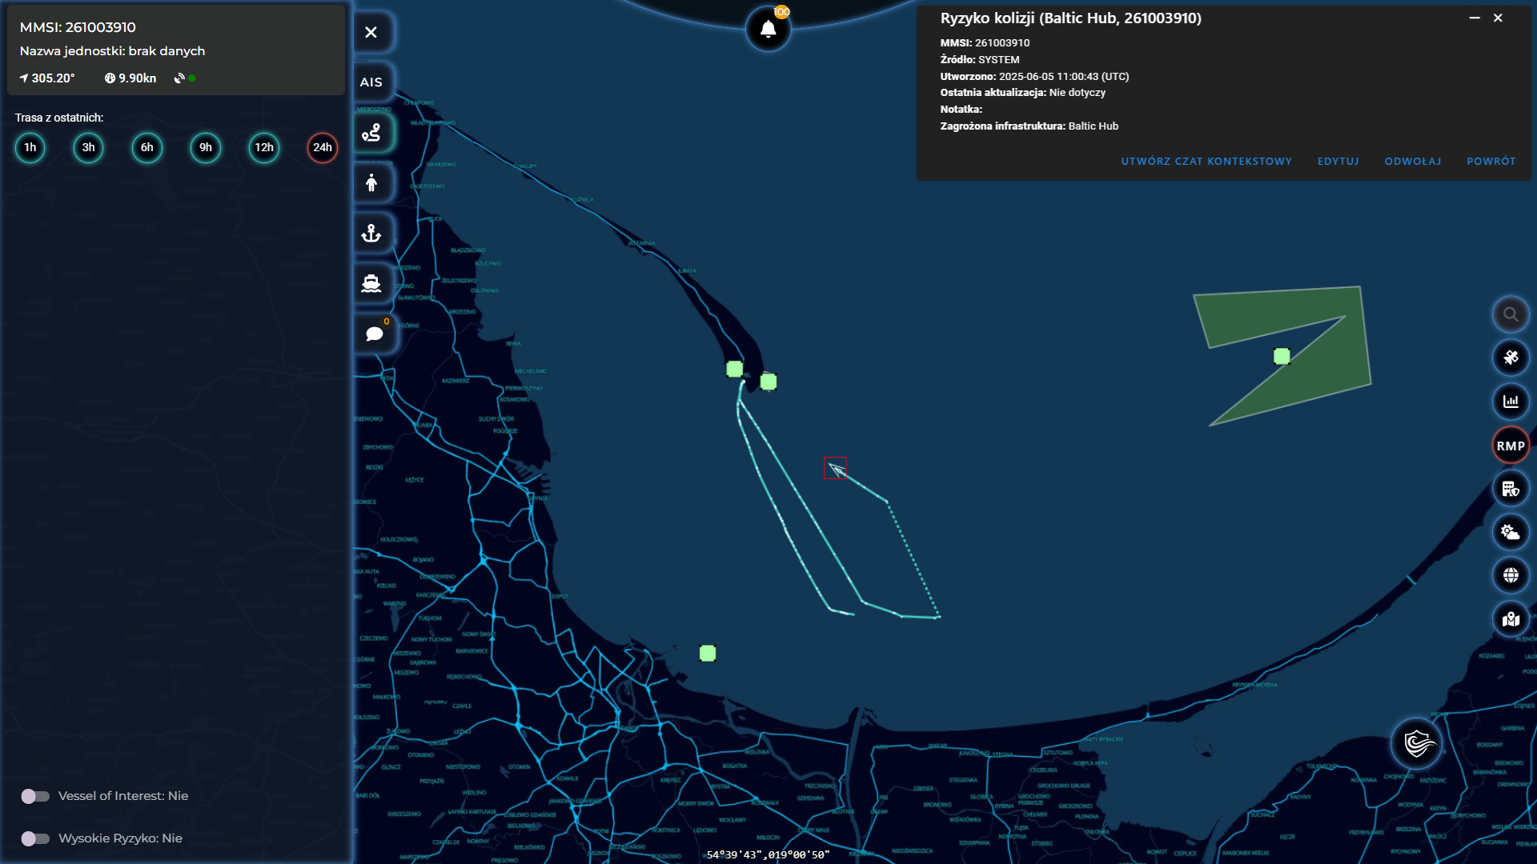Open the map search tool
Viewport: 1537px width, 864px height.
(x=1511, y=314)
